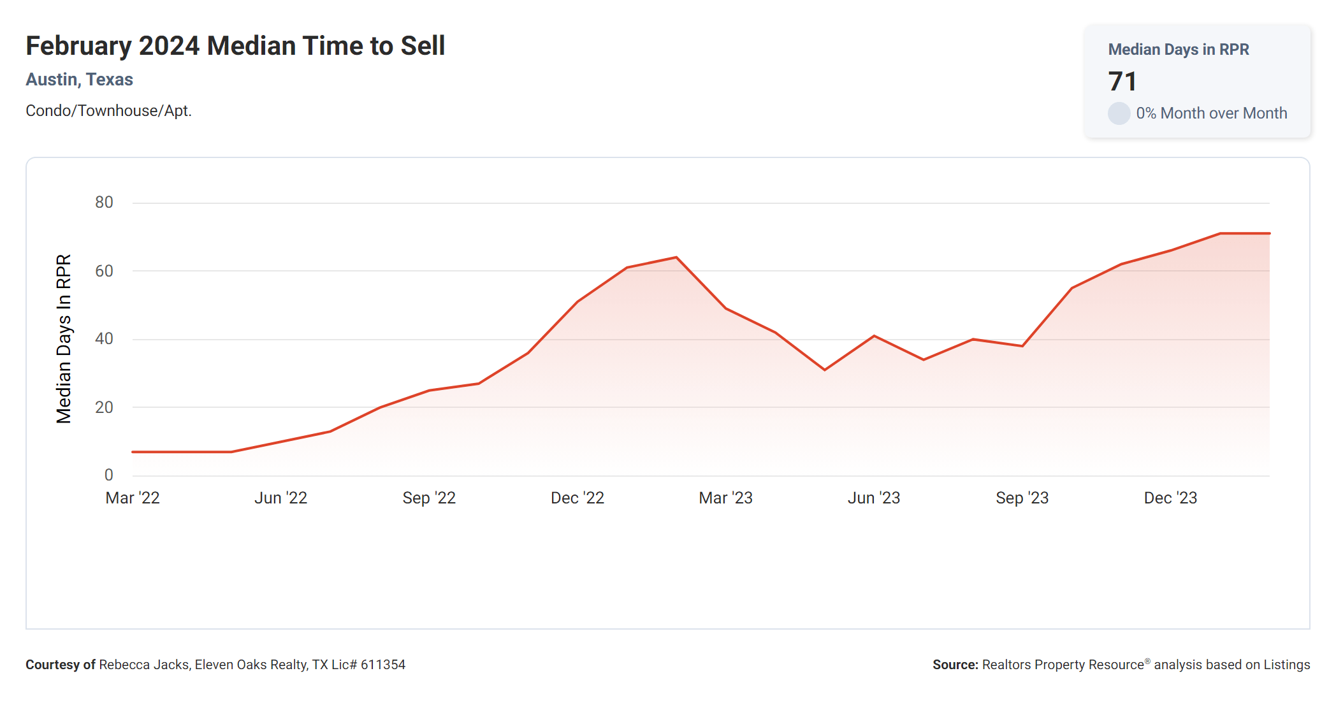Click the 0% Month over Month text

pos(1211,113)
